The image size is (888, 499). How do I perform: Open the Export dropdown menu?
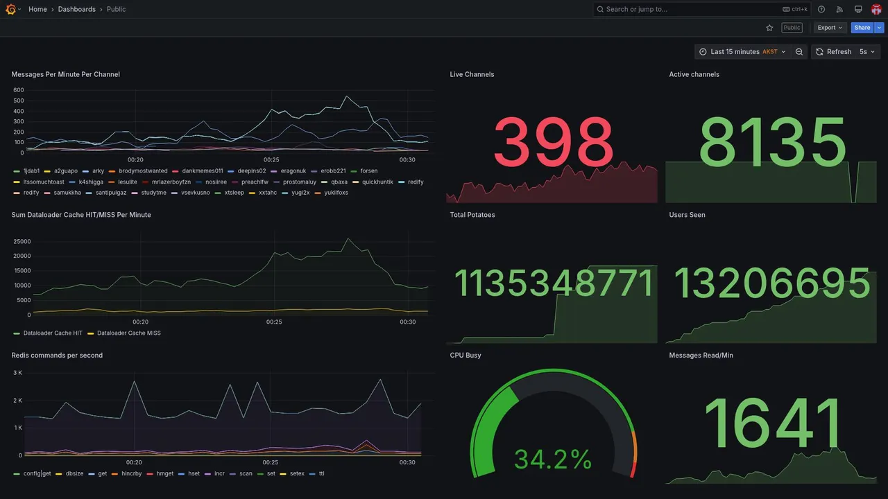click(830, 28)
